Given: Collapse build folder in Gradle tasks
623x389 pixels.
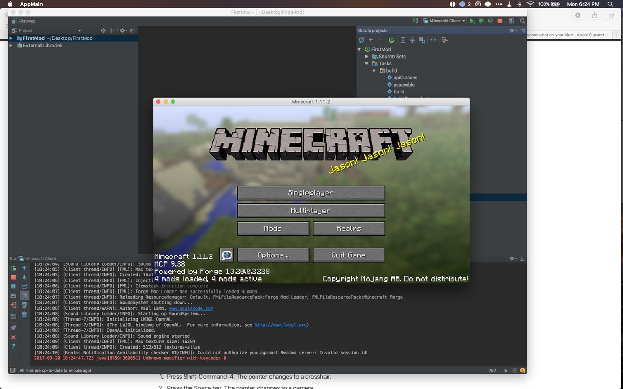Looking at the screenshot, I should [x=374, y=71].
